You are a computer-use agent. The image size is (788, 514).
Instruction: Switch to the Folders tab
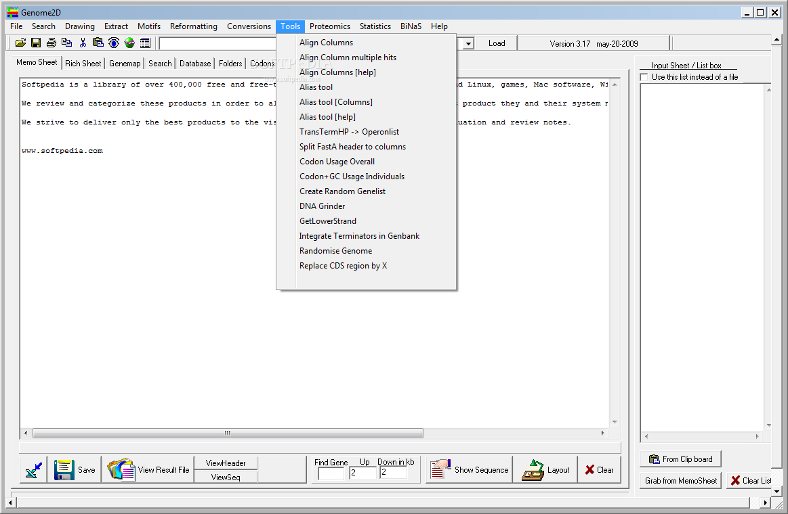coord(230,63)
